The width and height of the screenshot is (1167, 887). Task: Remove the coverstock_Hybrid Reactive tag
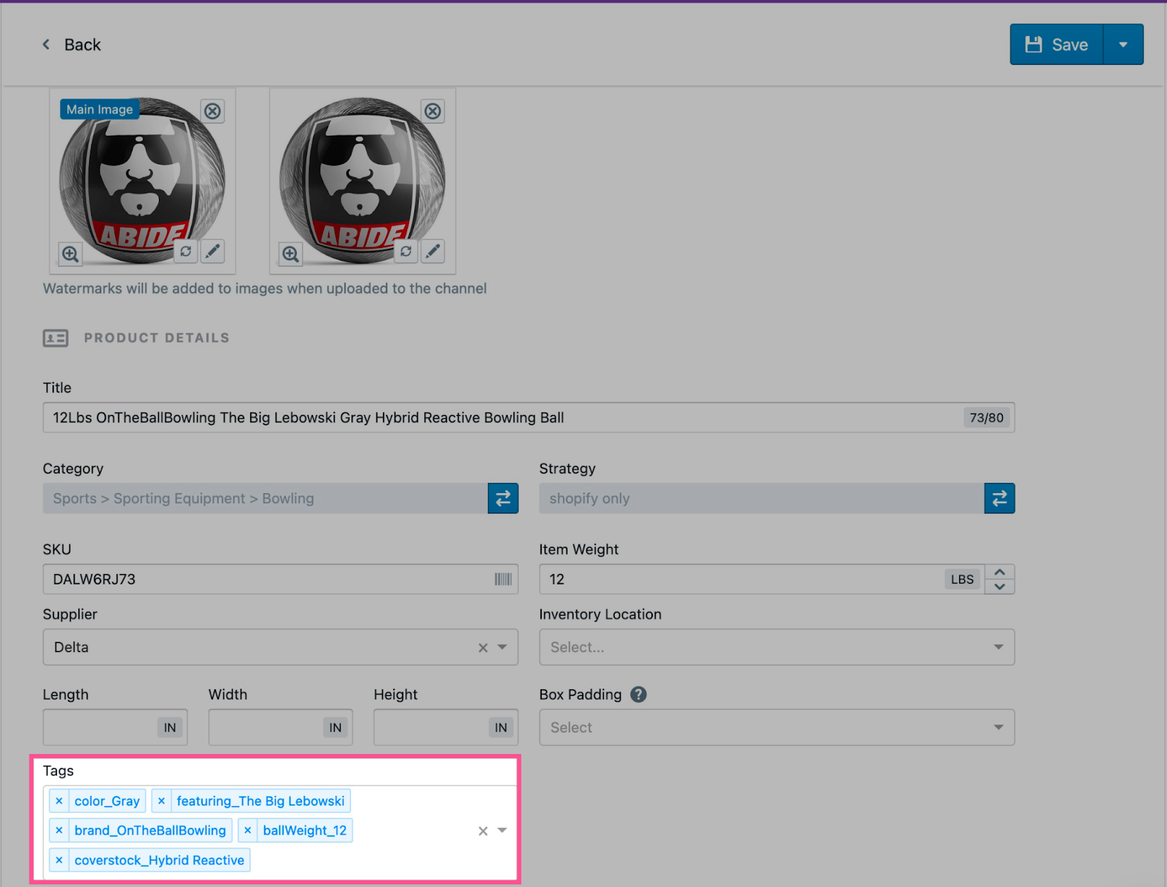(x=59, y=860)
